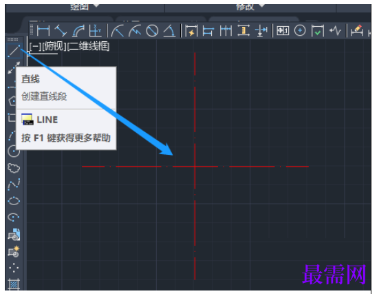Viewport: 379px width, 296px height.
Task: Click the dimension toolbar grip handle
Action: tap(32, 30)
